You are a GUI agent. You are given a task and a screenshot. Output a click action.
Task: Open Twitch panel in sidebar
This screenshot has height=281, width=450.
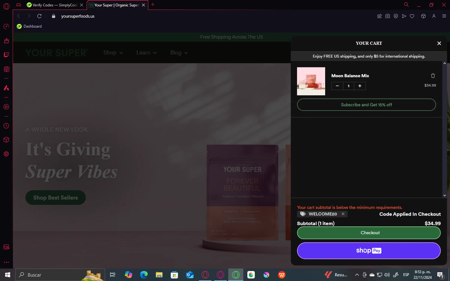point(6,55)
